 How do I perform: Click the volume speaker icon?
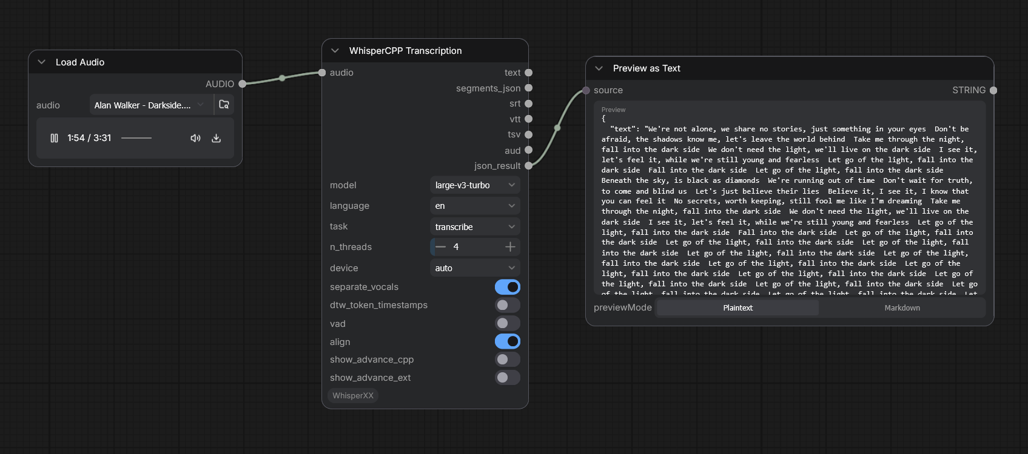click(x=195, y=138)
